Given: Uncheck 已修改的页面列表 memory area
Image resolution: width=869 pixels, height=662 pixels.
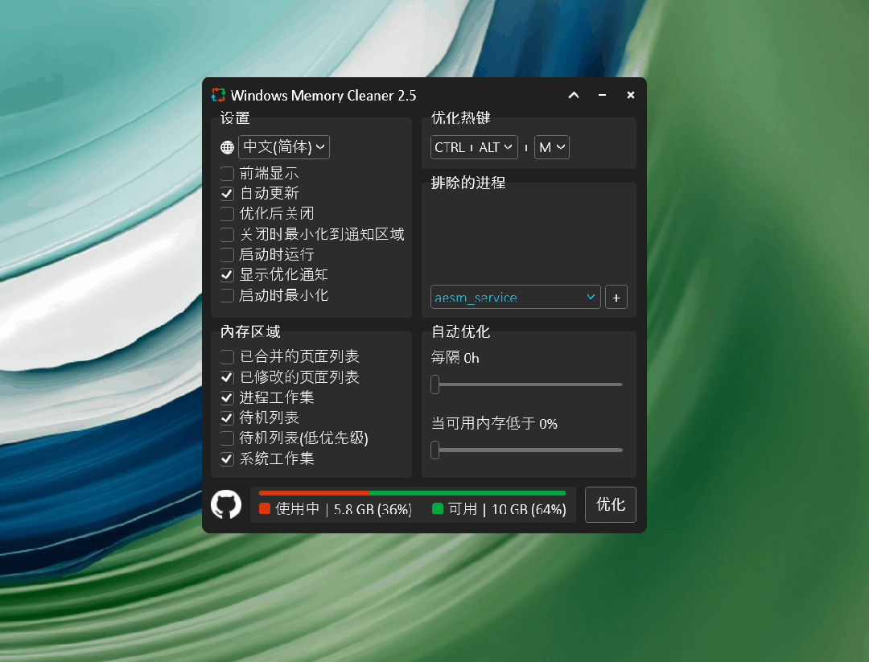Looking at the screenshot, I should point(227,377).
